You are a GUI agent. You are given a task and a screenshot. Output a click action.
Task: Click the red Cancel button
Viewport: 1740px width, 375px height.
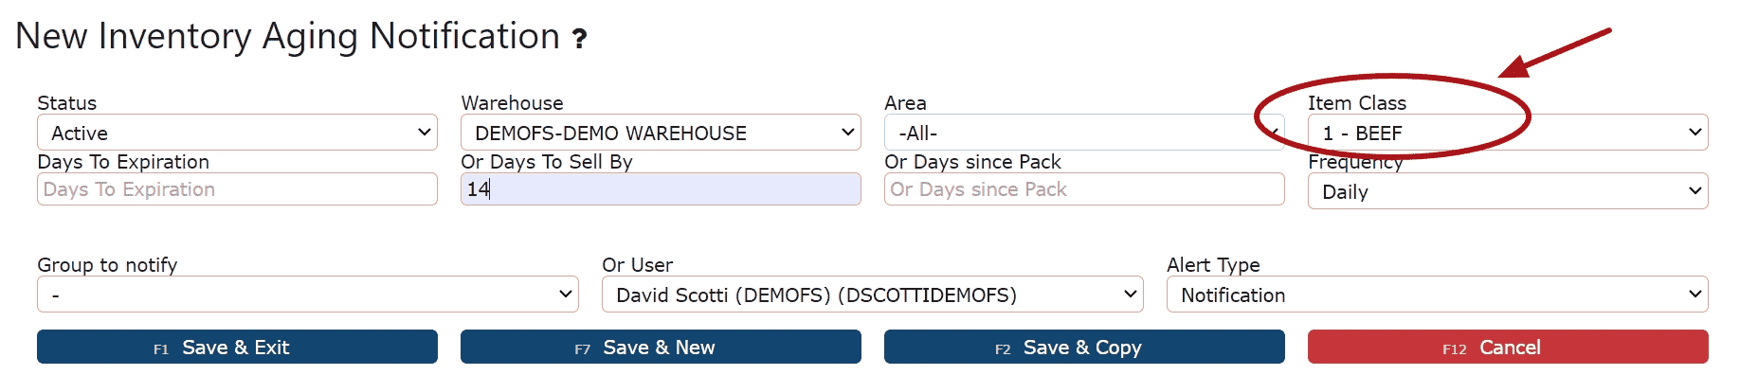tap(1508, 348)
